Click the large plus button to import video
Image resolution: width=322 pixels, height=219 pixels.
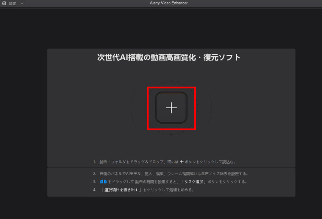tap(171, 108)
